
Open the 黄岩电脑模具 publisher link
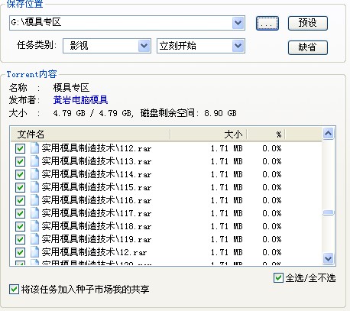tap(80, 100)
